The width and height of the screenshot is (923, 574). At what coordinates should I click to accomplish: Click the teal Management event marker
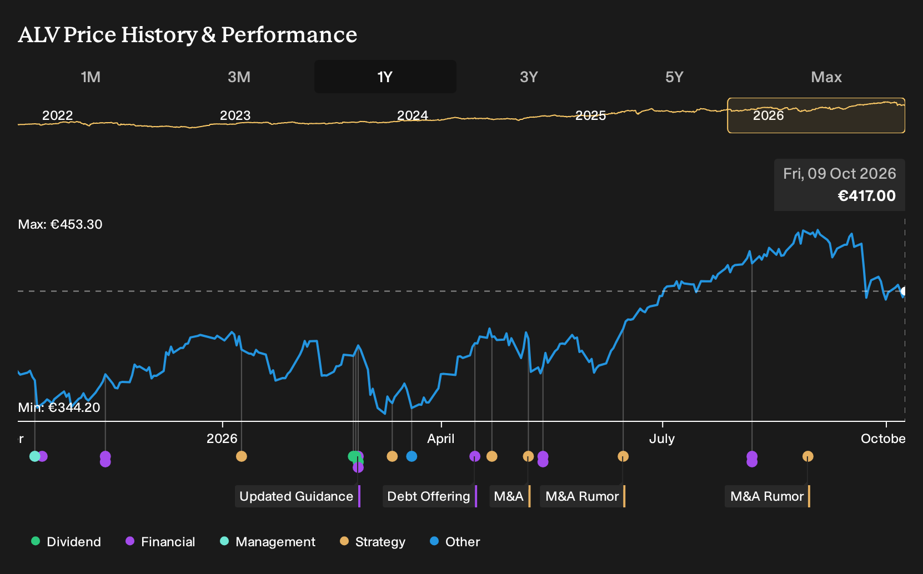pos(34,456)
